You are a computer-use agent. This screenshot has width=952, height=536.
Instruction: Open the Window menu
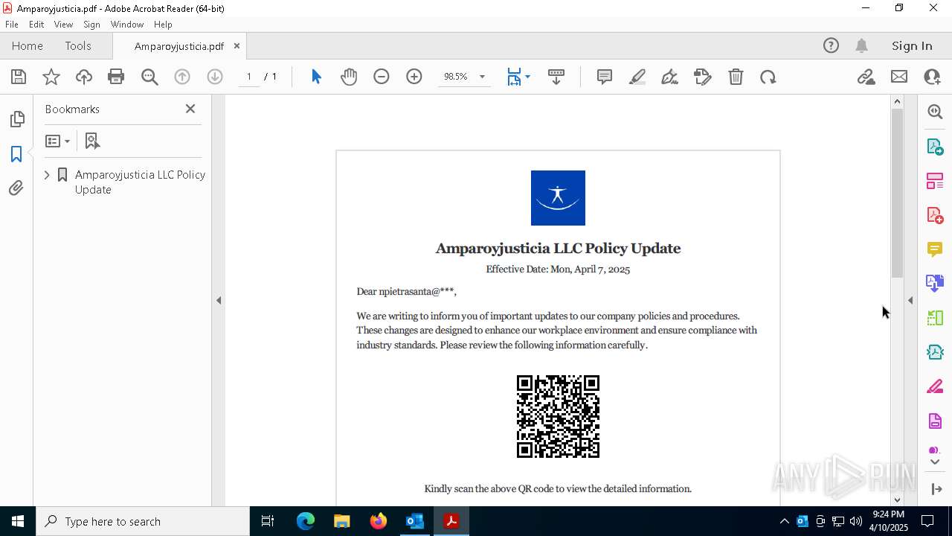point(127,24)
